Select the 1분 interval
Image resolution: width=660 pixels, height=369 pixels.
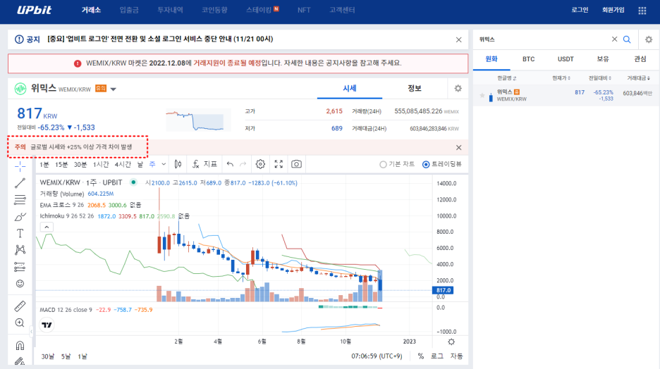coord(44,164)
